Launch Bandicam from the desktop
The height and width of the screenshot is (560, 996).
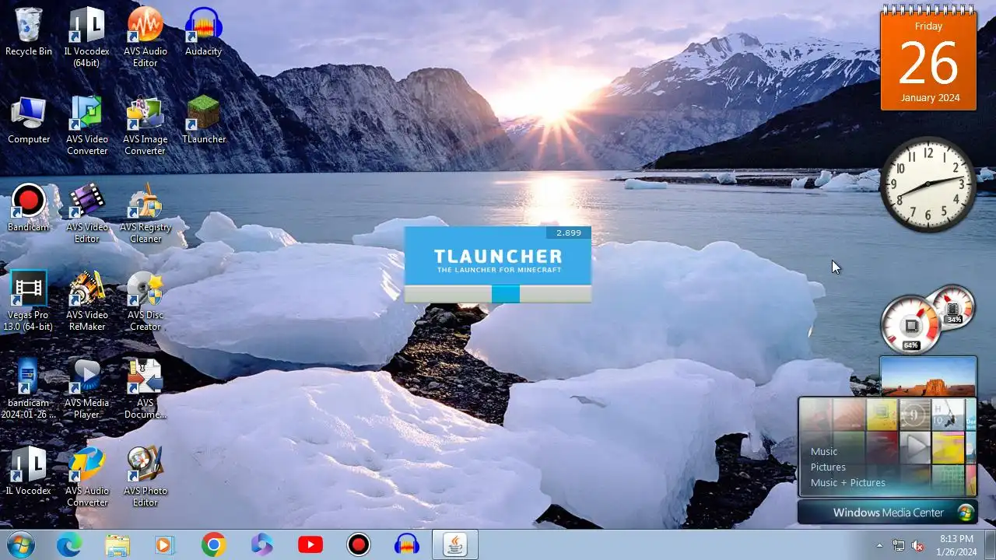point(29,208)
